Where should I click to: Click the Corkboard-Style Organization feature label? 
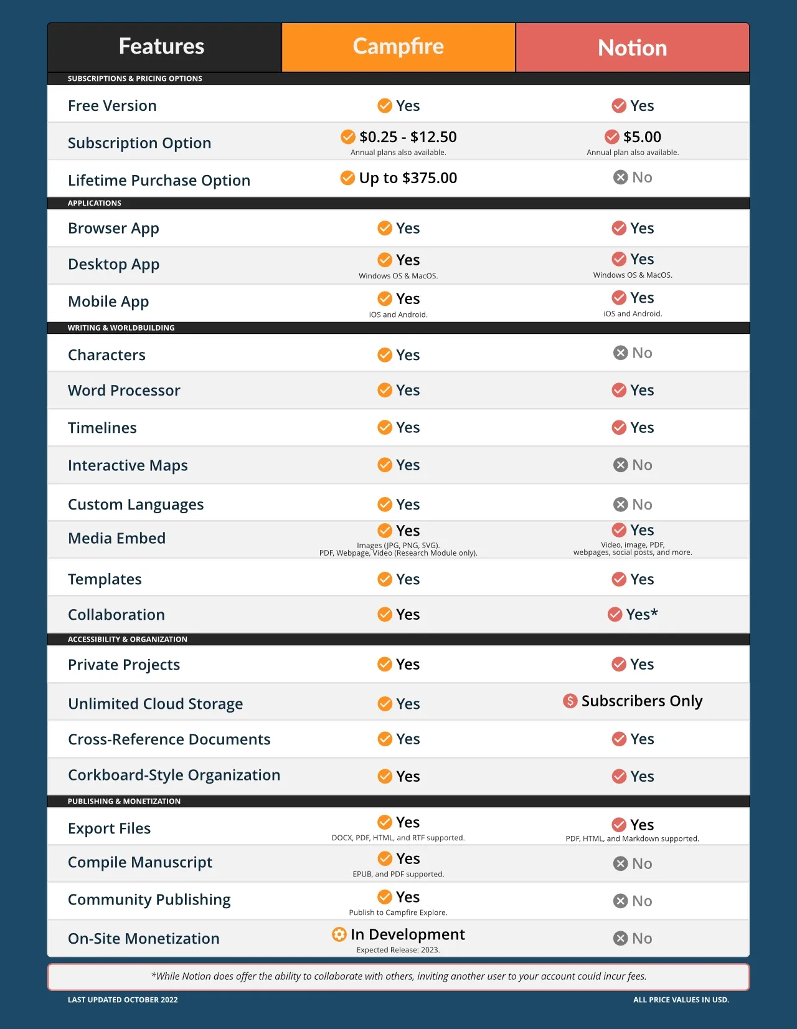click(174, 775)
